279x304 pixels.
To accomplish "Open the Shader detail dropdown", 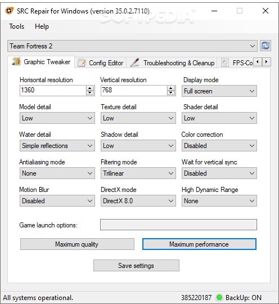I will pos(219,118).
